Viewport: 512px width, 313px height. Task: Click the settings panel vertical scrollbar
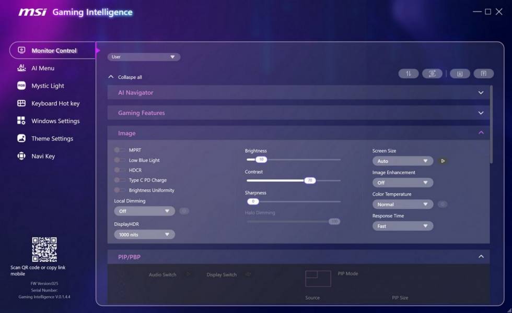point(492,125)
